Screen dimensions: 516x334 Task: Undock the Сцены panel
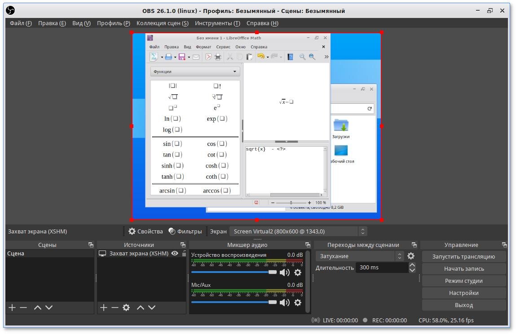pyautogui.click(x=91, y=245)
